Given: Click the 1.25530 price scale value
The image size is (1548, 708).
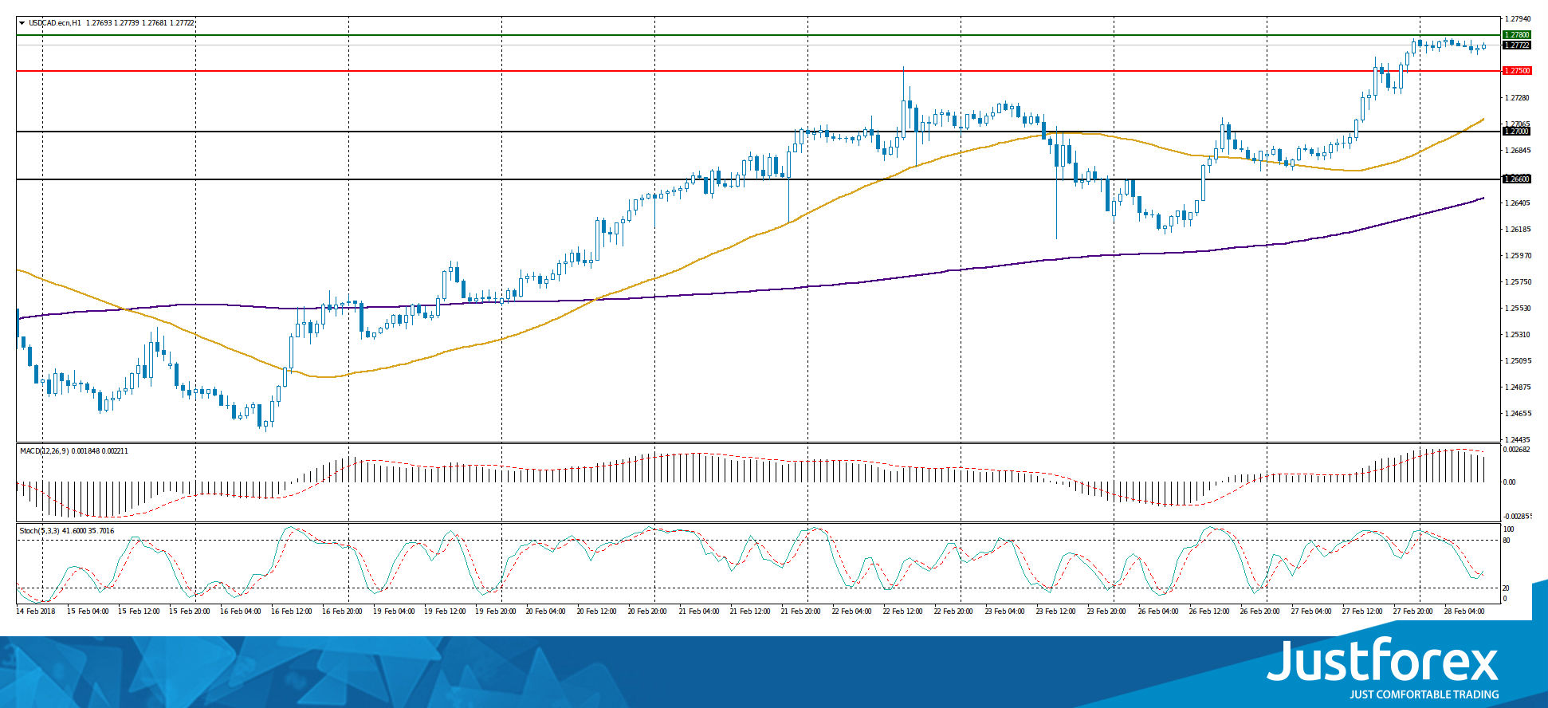Looking at the screenshot, I should 1518,309.
